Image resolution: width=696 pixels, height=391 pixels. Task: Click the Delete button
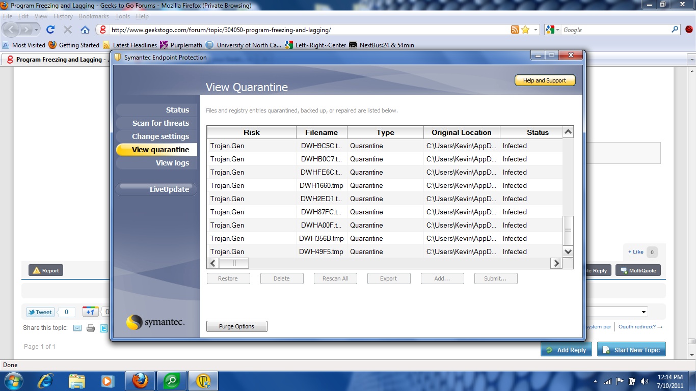[x=281, y=278]
